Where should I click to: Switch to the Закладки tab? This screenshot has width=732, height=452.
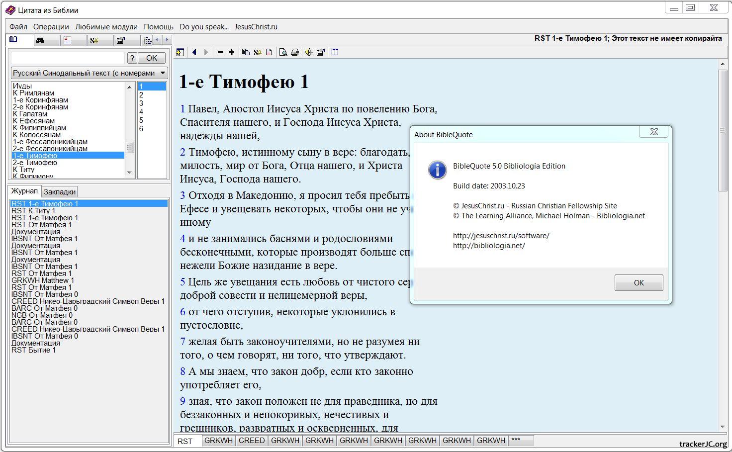[60, 192]
